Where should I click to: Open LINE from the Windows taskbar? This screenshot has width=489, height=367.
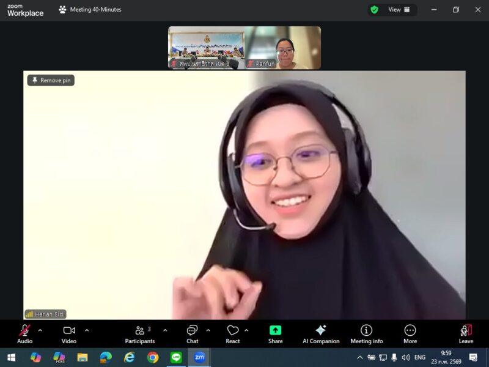click(x=176, y=357)
